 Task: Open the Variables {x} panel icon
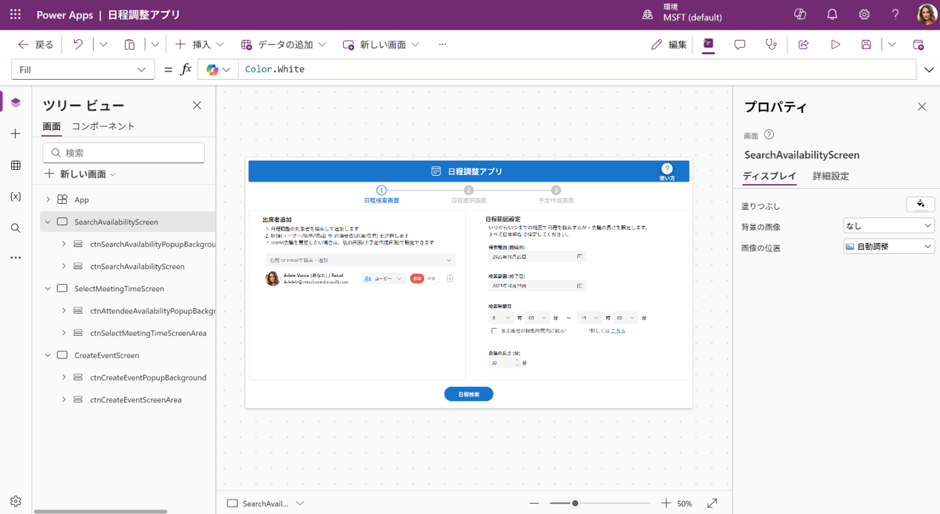[16, 196]
